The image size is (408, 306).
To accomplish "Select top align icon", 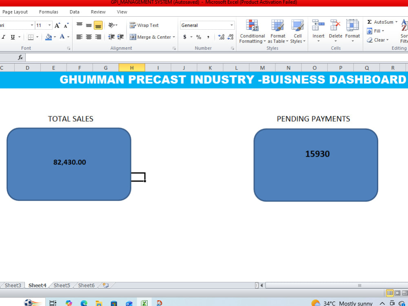I will click(80, 25).
